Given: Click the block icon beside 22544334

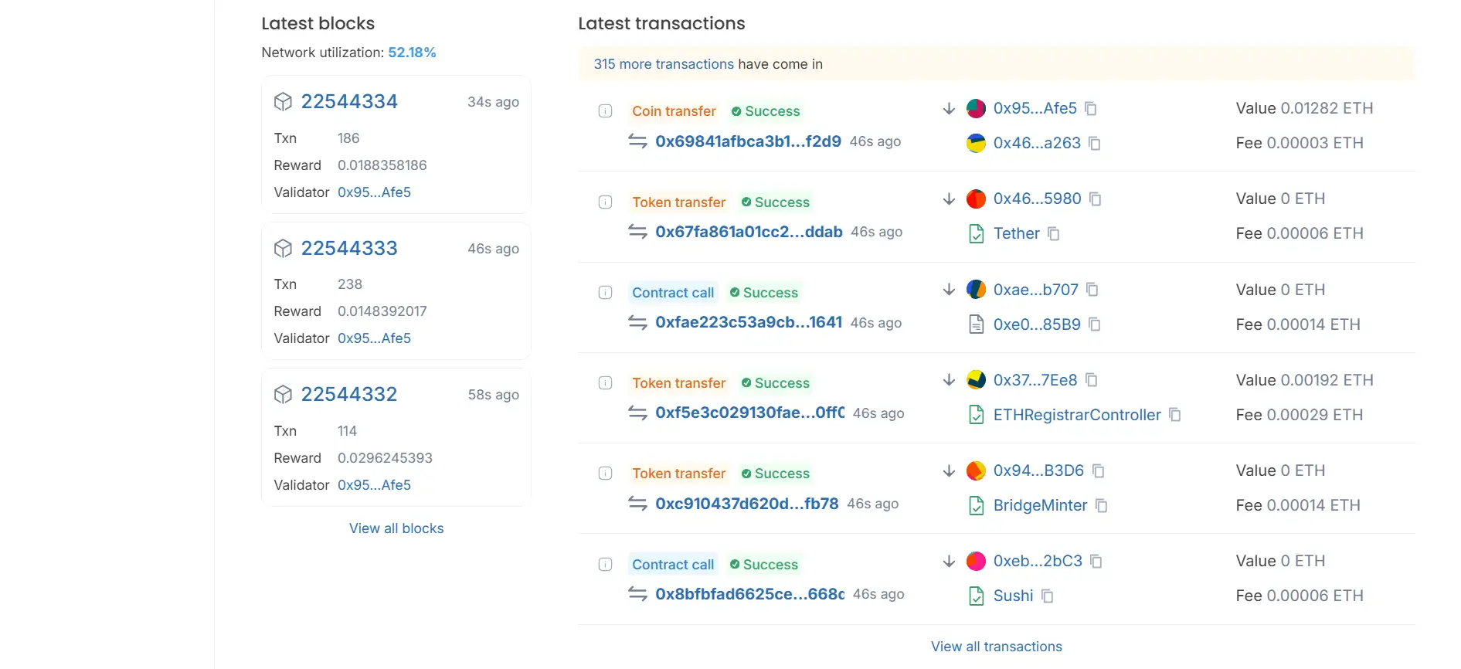Looking at the screenshot, I should coord(284,102).
